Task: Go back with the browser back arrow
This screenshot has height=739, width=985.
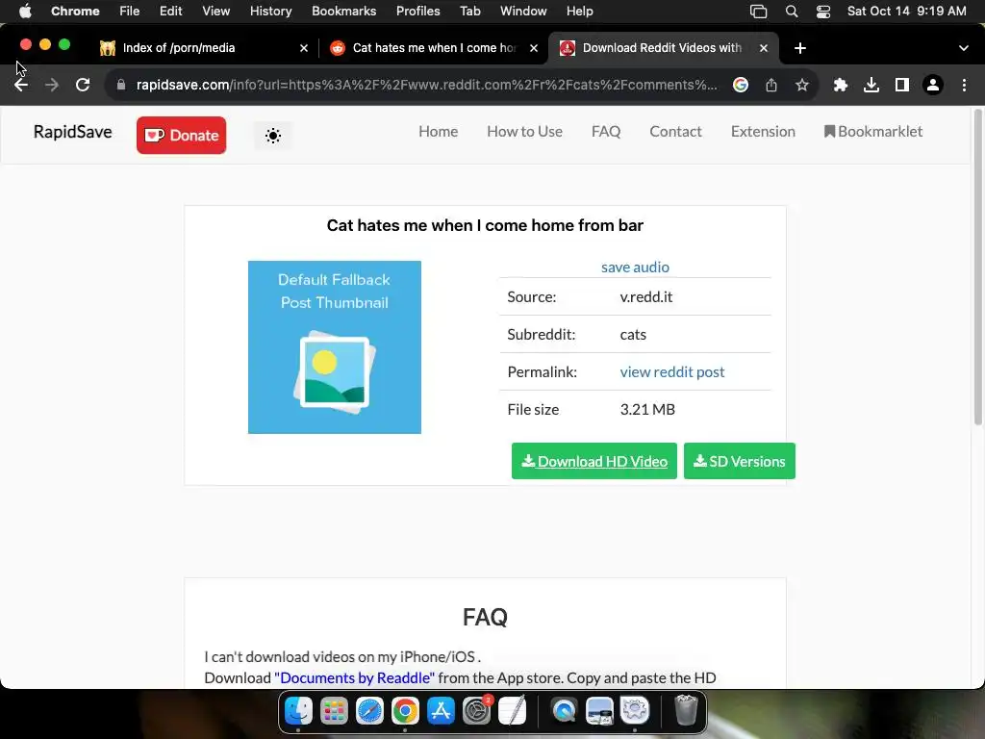Action: tap(21, 85)
